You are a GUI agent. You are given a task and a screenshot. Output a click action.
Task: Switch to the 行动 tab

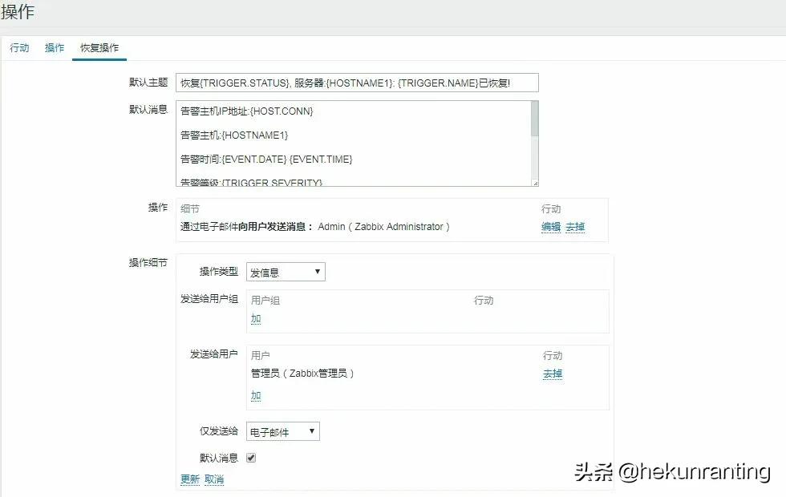(x=19, y=47)
